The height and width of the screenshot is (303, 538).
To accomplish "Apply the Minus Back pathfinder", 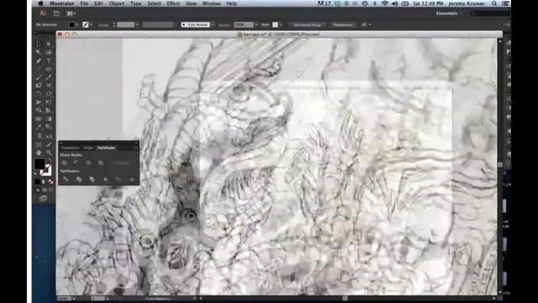I will click(131, 179).
